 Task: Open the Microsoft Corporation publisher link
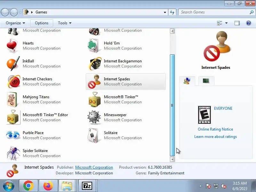pyautogui.click(x=94, y=167)
